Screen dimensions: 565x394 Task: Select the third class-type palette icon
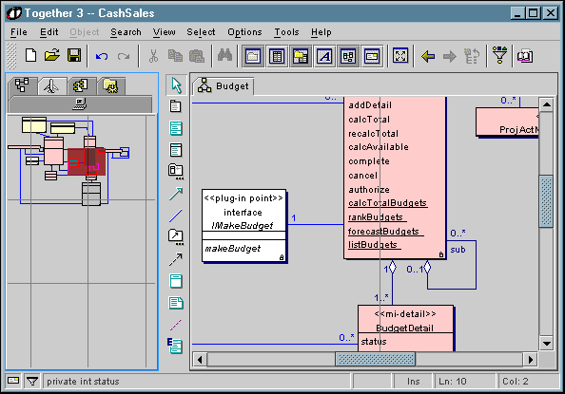tap(176, 150)
